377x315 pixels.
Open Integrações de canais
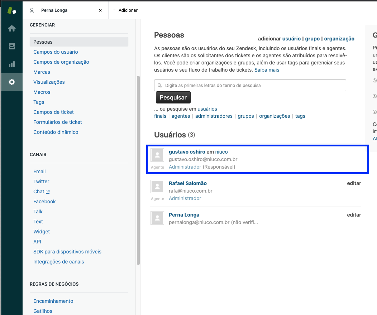(58, 262)
